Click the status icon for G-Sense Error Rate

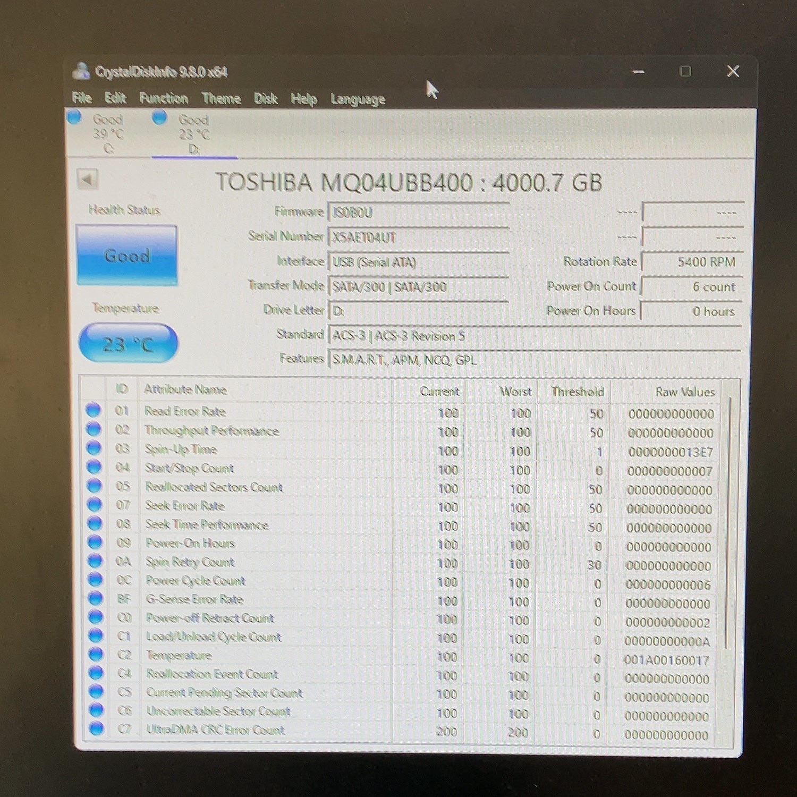[96, 598]
